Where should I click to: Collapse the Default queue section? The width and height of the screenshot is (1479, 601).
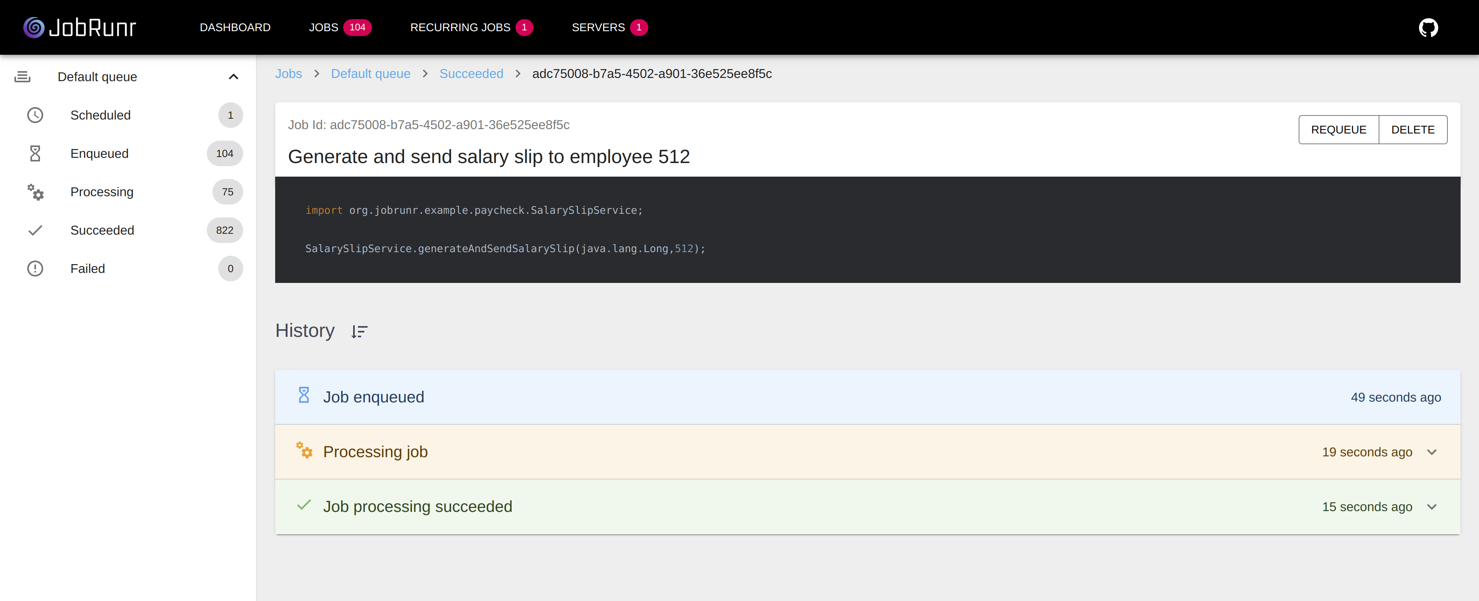click(x=233, y=77)
